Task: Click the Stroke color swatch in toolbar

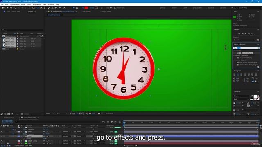Action: 96,8
